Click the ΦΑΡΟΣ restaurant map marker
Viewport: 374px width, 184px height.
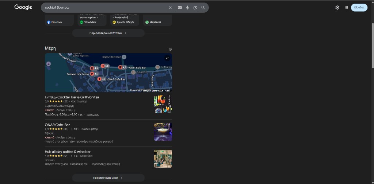coord(133,73)
